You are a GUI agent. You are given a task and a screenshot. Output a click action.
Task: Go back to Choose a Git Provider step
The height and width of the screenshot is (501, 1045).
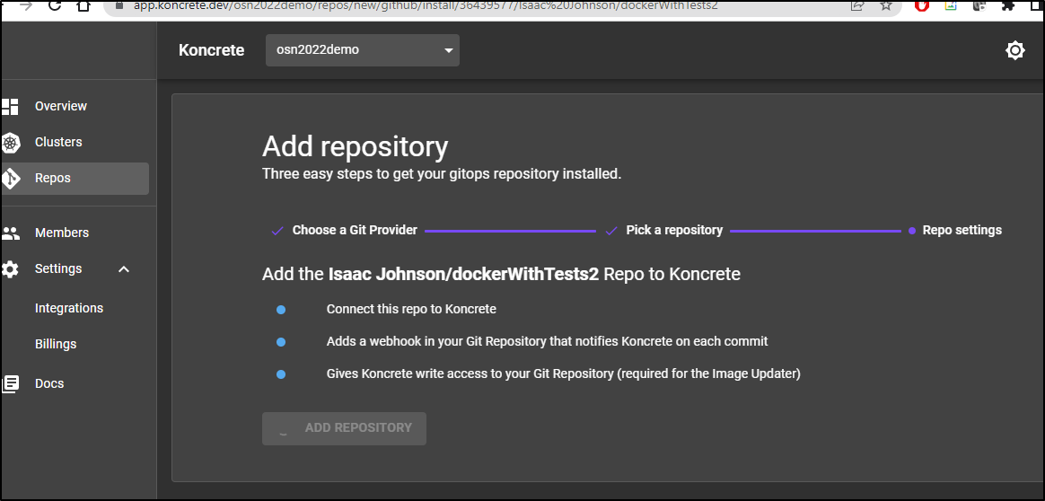coord(355,230)
